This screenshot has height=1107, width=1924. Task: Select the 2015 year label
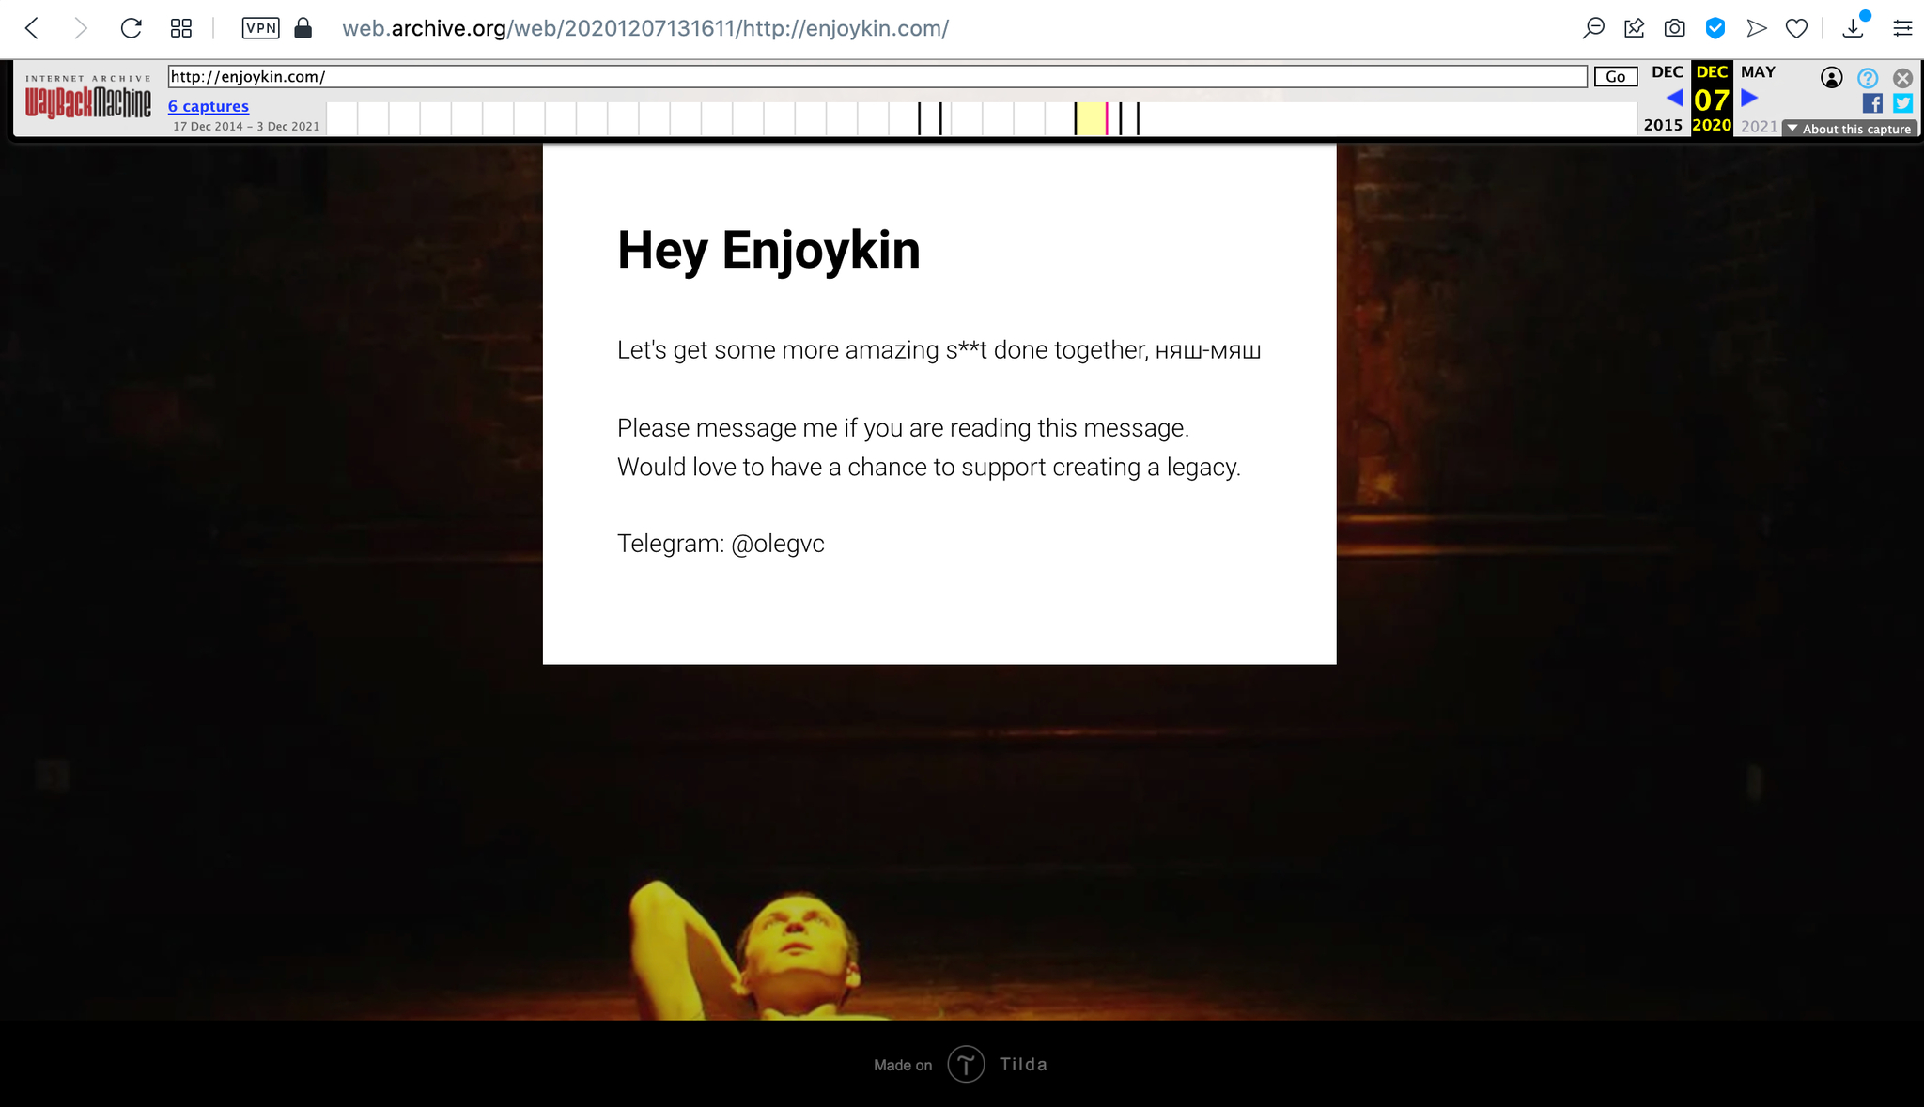1663,125
